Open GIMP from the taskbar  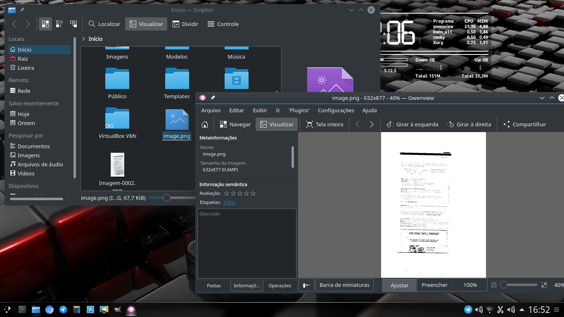point(117,309)
